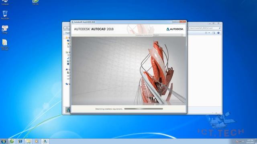This screenshot has width=257, height=144.
Task: Toggle the Explorer preview pane button
Action: click(214, 33)
